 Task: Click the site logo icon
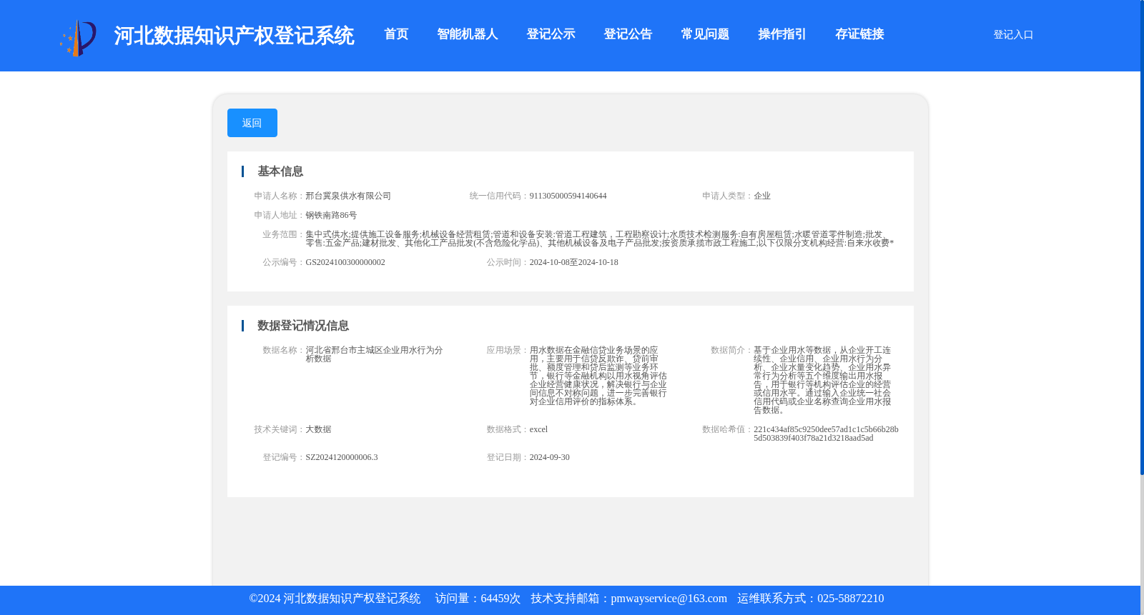pyautogui.click(x=78, y=38)
